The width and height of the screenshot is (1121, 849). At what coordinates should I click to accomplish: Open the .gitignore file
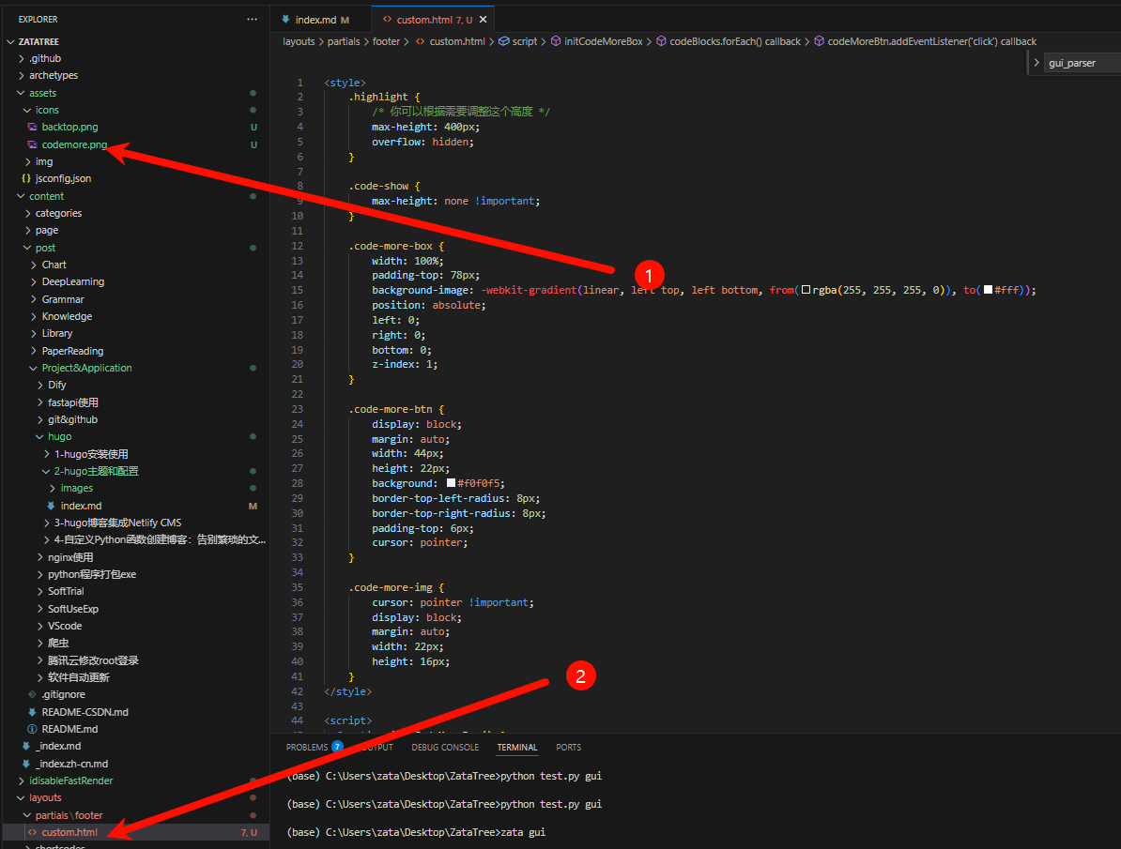coord(63,694)
